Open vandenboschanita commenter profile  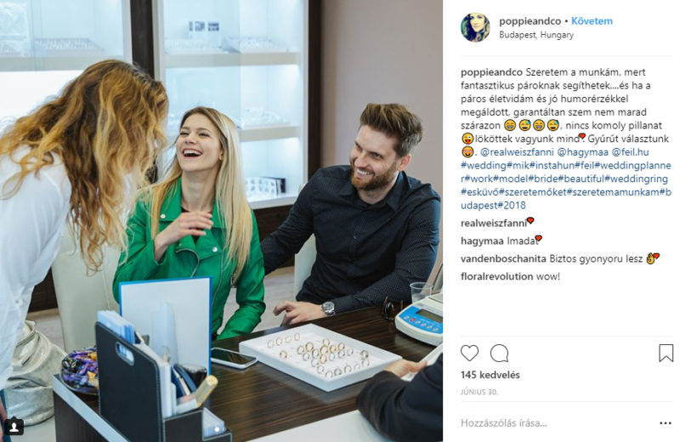(x=503, y=259)
